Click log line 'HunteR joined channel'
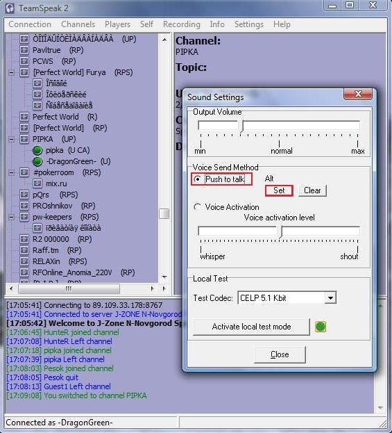 (x=62, y=332)
